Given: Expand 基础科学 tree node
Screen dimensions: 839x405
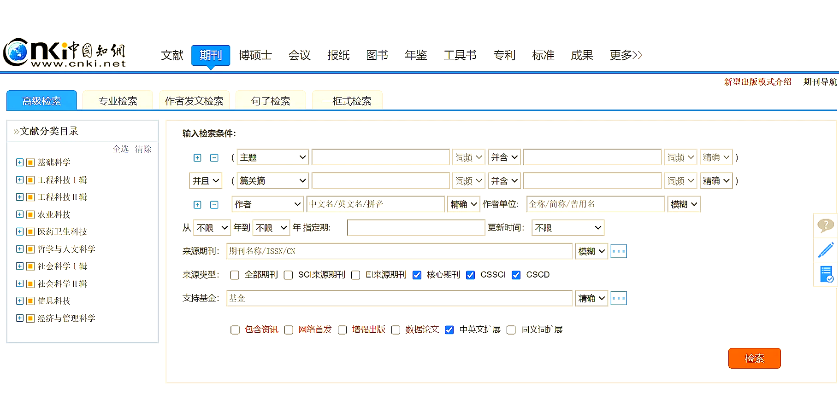Looking at the screenshot, I should 20,162.
